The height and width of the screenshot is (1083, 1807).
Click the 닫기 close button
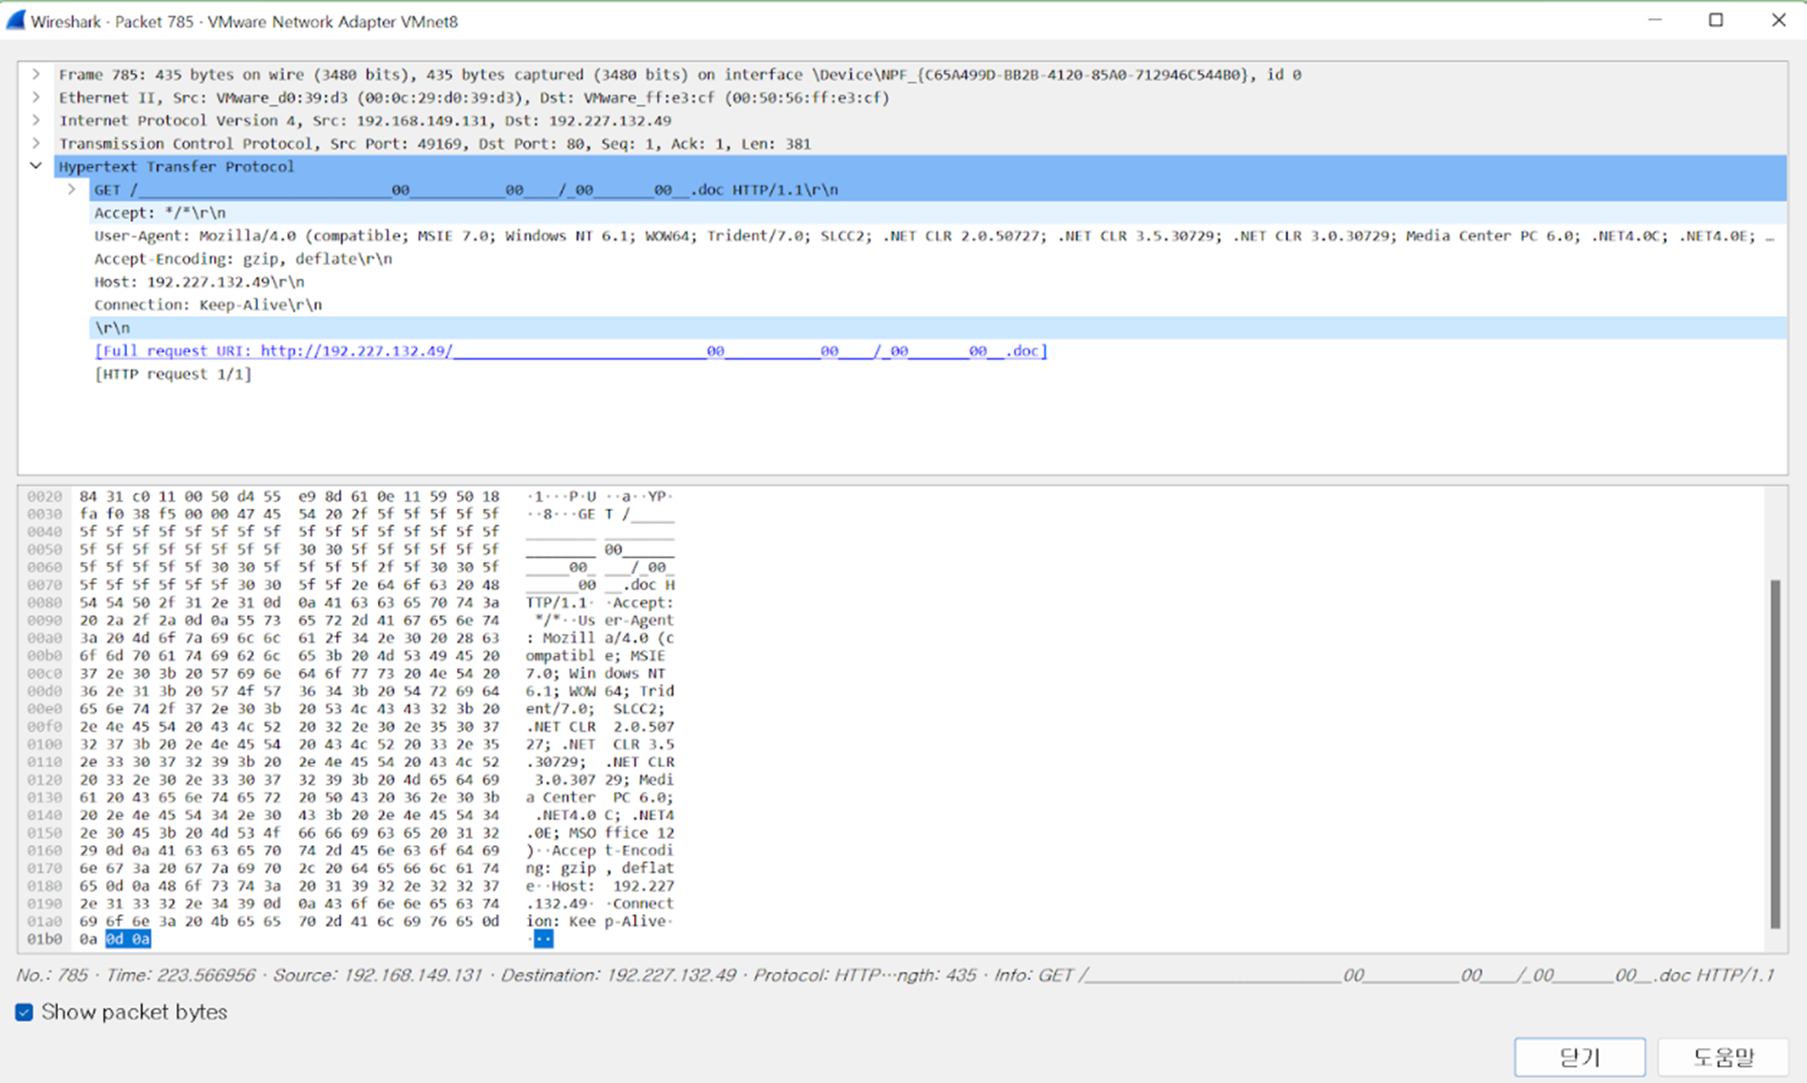(1579, 1056)
